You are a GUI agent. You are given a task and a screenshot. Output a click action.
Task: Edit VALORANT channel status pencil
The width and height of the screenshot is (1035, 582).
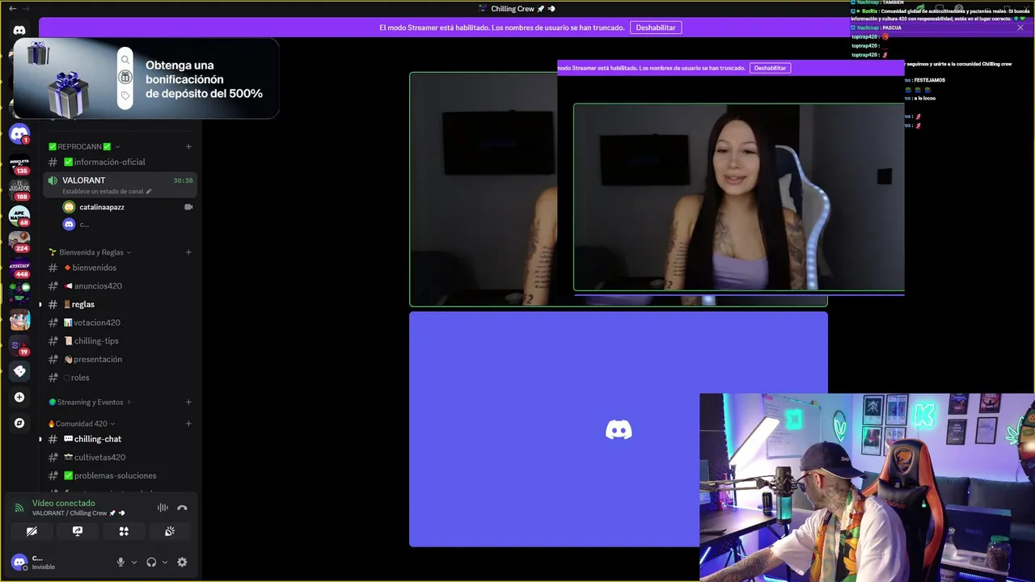tap(149, 192)
